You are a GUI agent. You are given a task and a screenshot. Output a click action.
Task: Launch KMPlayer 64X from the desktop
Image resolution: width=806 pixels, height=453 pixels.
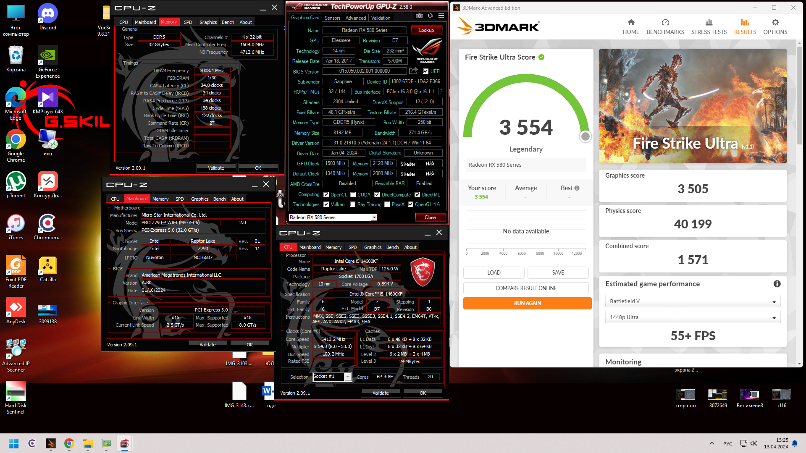pyautogui.click(x=48, y=101)
